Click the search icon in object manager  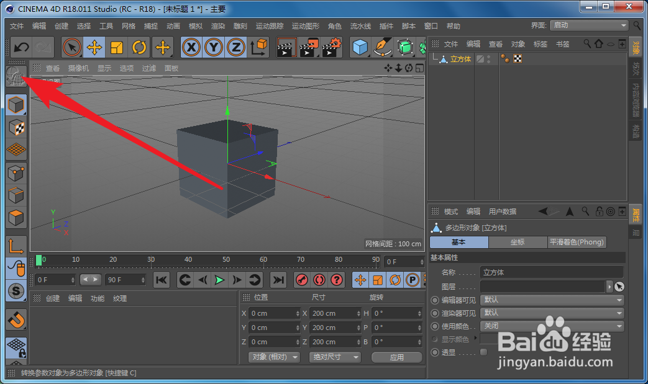(587, 43)
